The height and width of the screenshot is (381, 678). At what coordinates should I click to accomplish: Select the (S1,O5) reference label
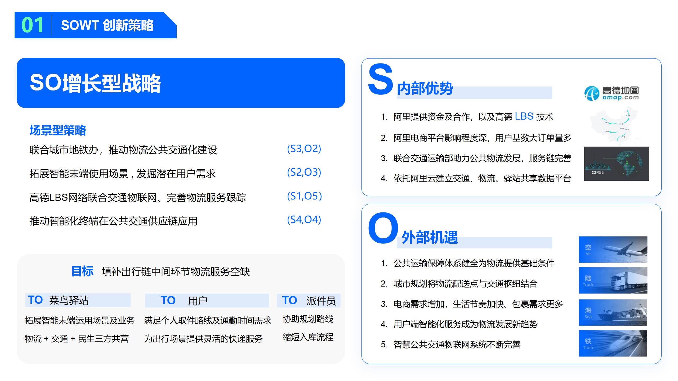point(304,197)
